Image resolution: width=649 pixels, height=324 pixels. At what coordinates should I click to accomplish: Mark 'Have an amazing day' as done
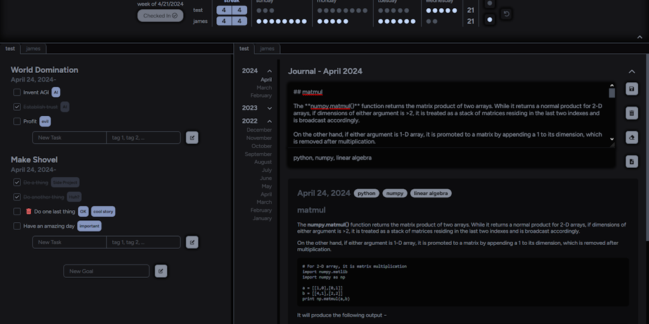[17, 226]
